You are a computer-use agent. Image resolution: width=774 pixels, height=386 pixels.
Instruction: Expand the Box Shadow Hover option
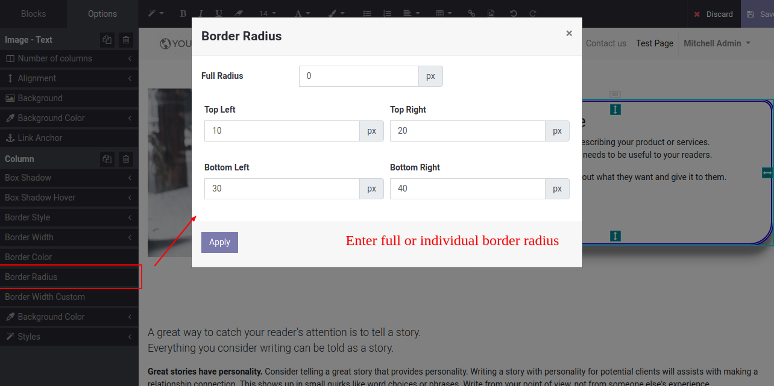pos(69,198)
